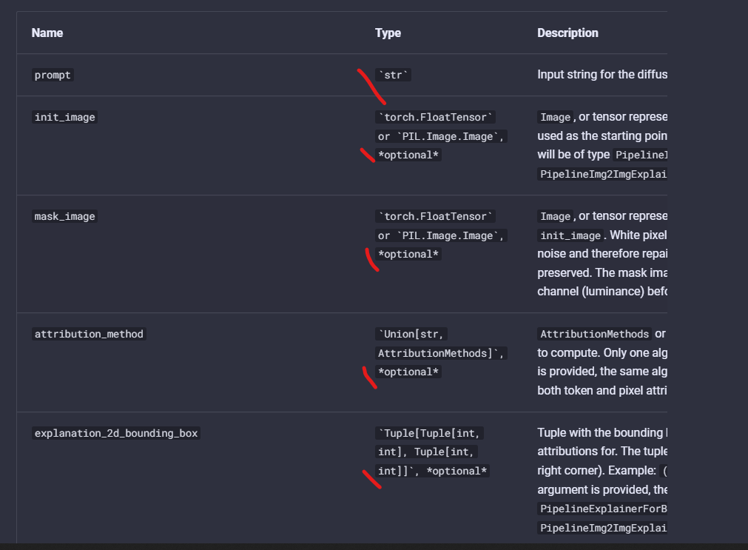Click the Description column header
This screenshot has width=748, height=550.
click(x=567, y=33)
